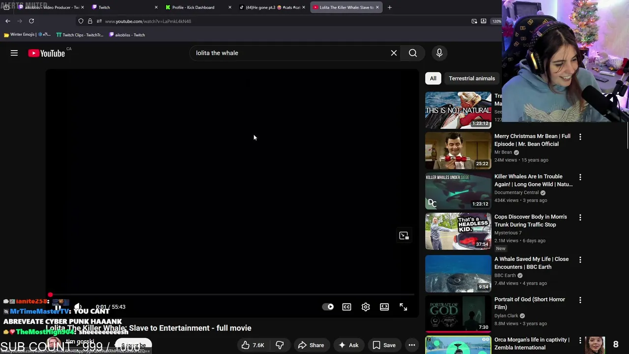This screenshot has width=629, height=354.
Task: Clear the search box with the X icon
Action: [394, 53]
